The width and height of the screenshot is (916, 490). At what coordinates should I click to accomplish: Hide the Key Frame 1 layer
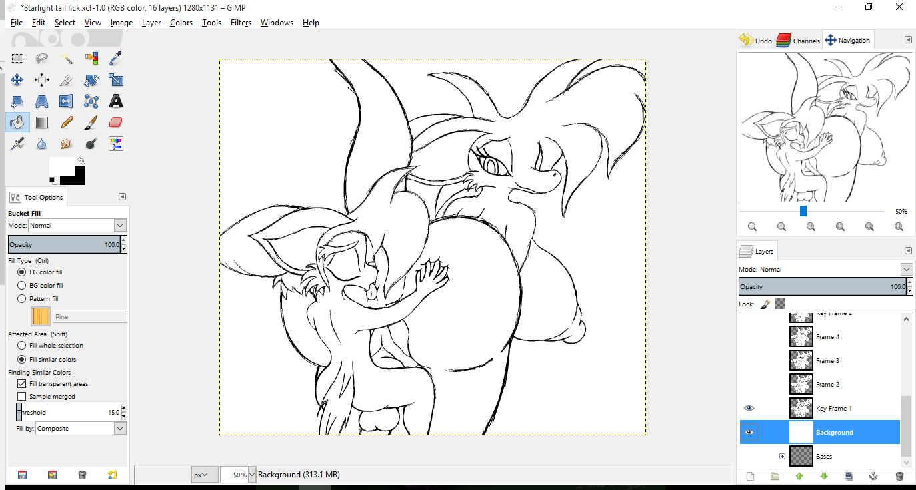point(749,408)
